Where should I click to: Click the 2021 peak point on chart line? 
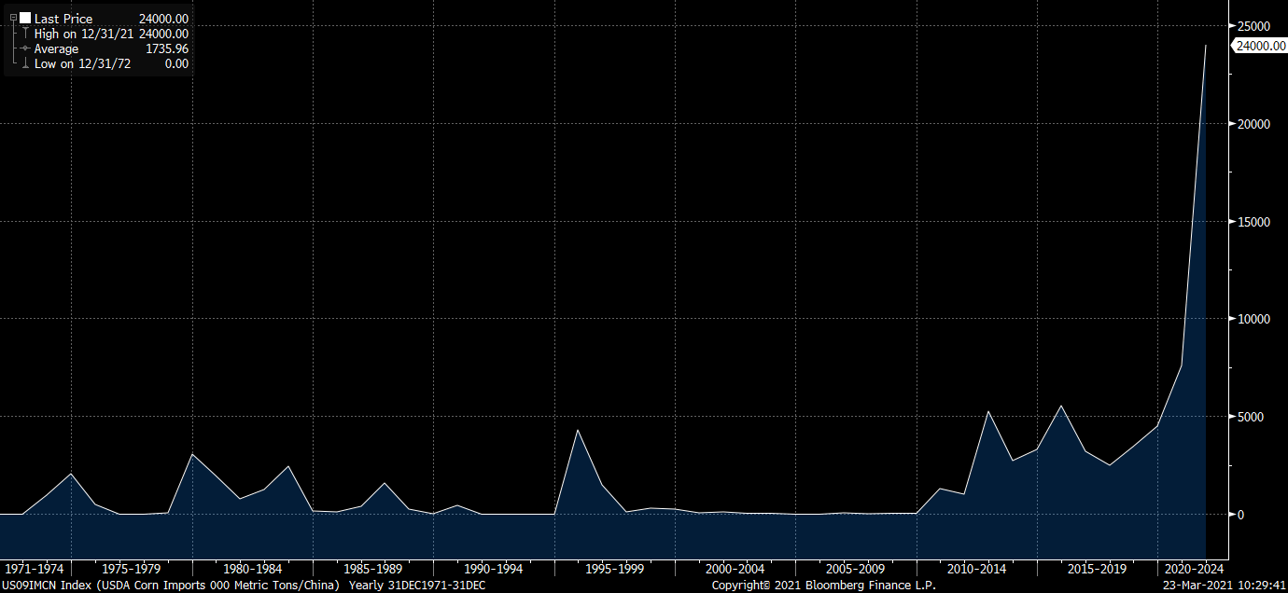click(1206, 45)
